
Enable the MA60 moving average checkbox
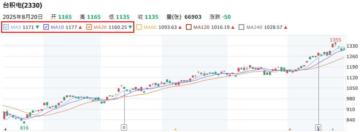139,27
